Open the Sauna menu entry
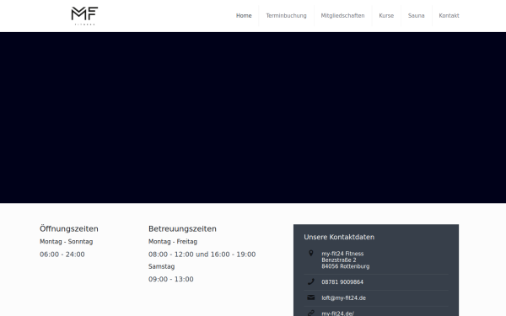 (417, 16)
